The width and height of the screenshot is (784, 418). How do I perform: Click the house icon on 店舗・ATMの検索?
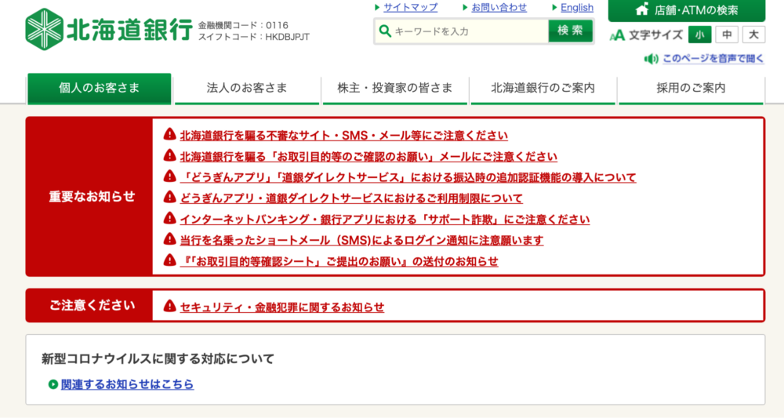click(642, 9)
